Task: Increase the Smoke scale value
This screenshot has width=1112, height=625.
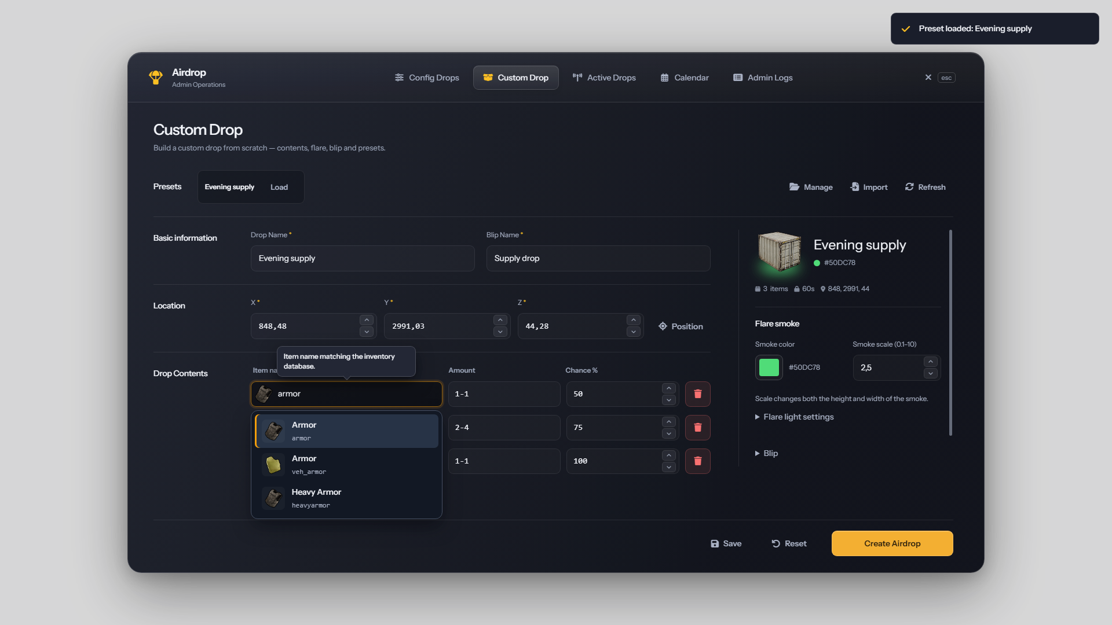Action: (x=931, y=362)
